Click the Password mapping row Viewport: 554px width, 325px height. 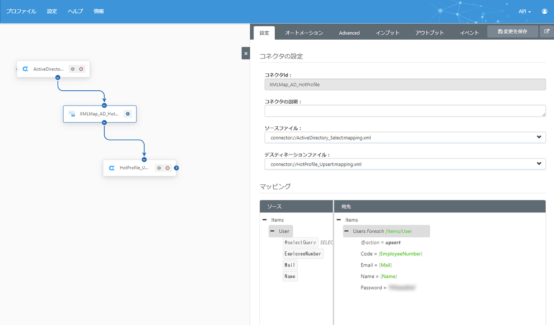(388, 288)
